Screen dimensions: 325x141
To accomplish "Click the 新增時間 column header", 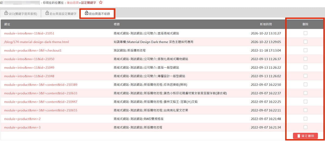I will tap(266, 24).
